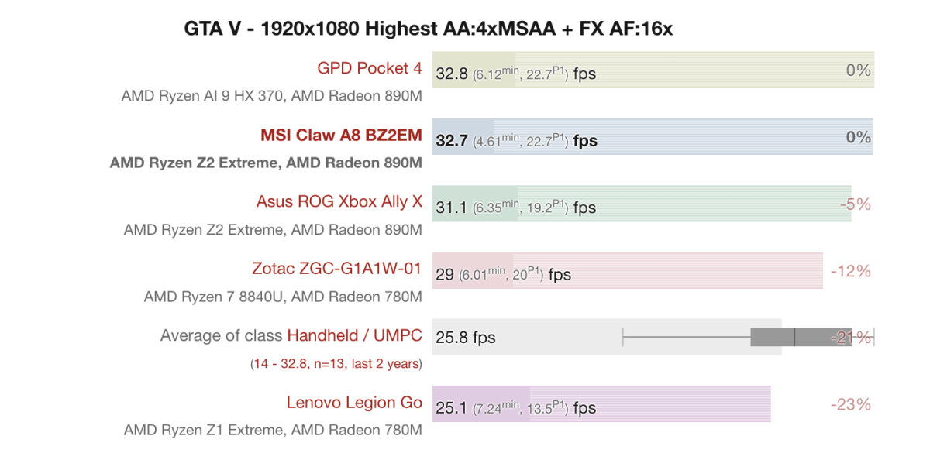Click the -12% difference label
930x460 pixels.
point(850,271)
